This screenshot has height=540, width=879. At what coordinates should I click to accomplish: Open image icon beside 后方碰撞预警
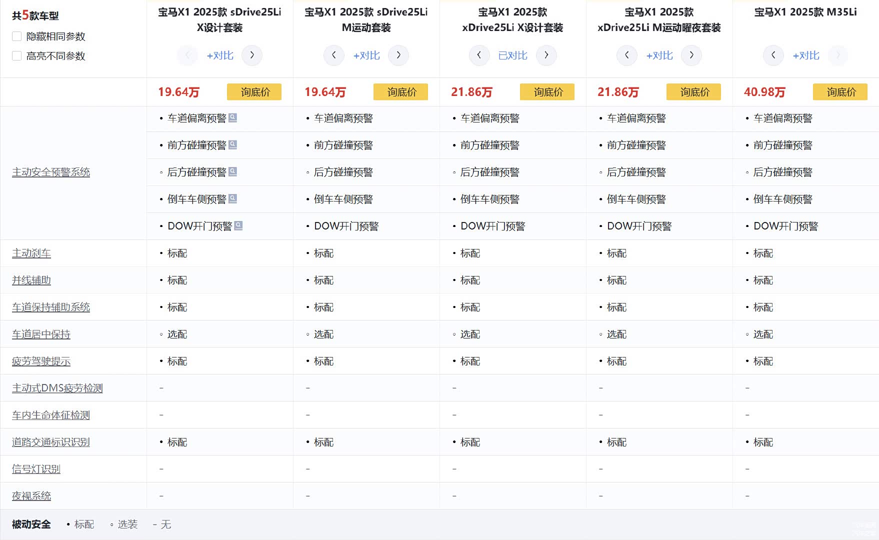[232, 172]
